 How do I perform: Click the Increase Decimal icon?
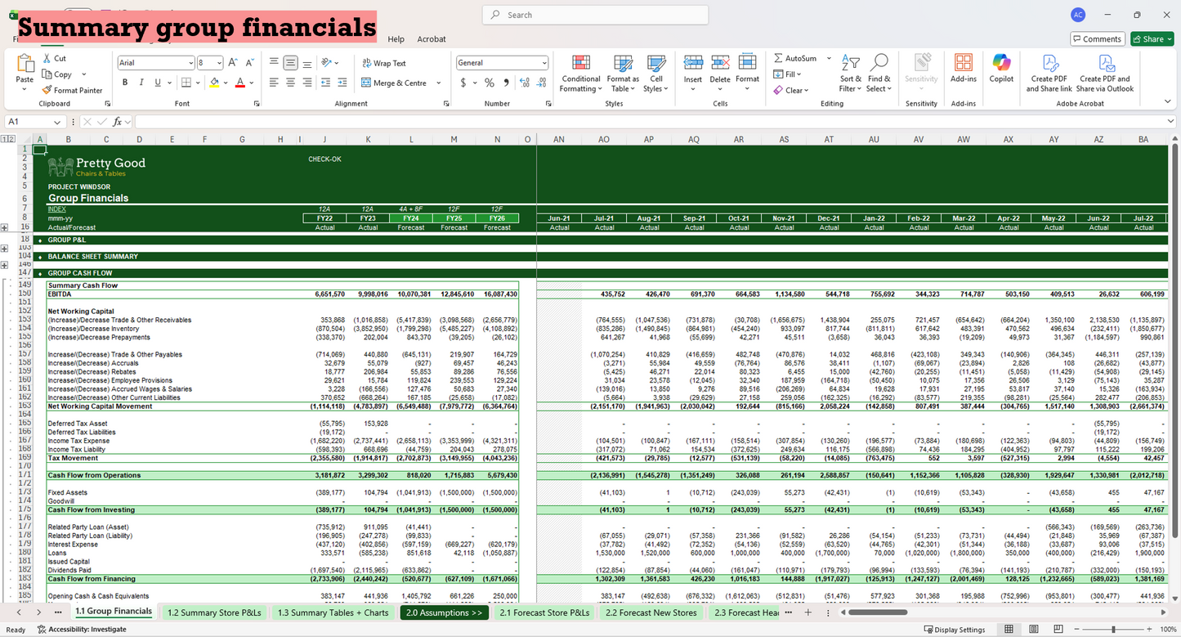pos(522,82)
